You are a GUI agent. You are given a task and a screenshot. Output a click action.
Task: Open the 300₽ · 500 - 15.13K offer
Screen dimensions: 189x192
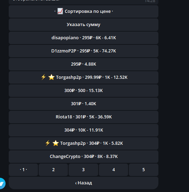point(84,91)
